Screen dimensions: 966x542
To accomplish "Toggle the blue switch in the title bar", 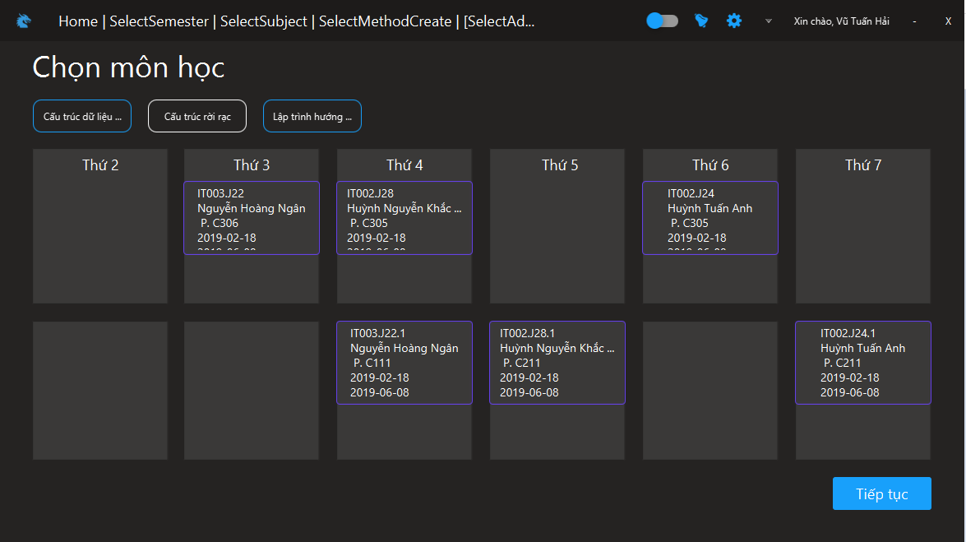I will coord(663,21).
